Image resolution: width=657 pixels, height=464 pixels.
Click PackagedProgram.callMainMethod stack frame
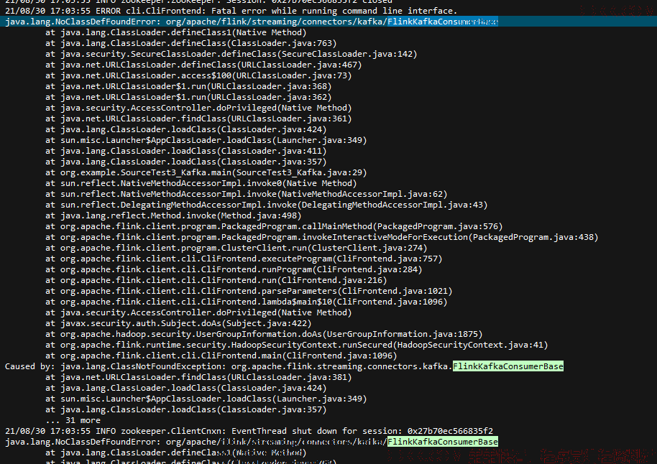coord(274,226)
